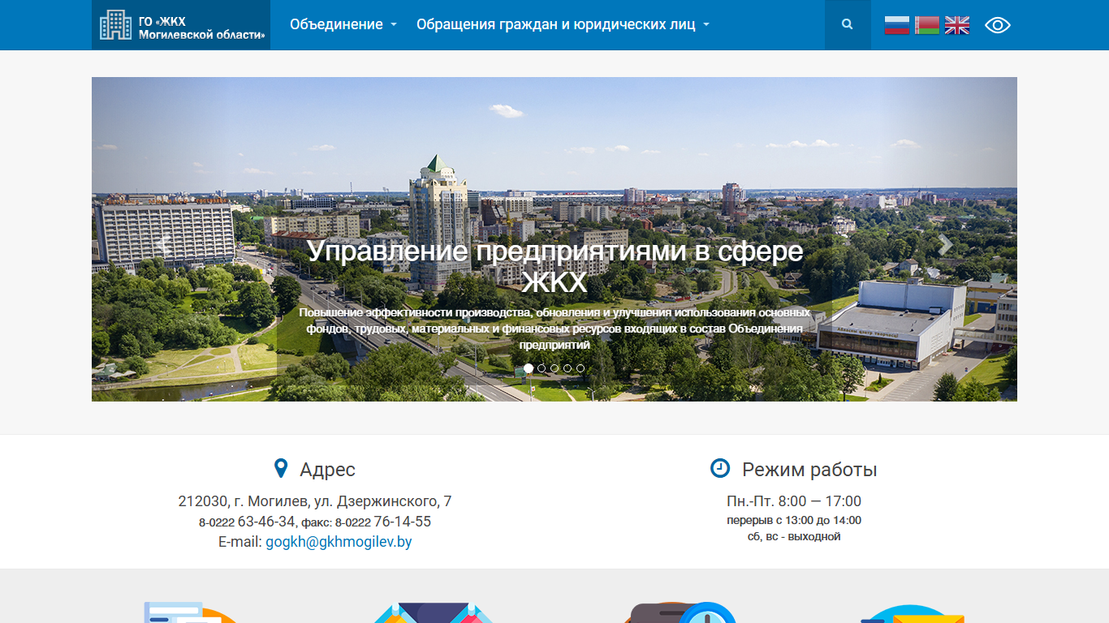Open the search magnifier icon
The height and width of the screenshot is (623, 1109).
coord(848,24)
